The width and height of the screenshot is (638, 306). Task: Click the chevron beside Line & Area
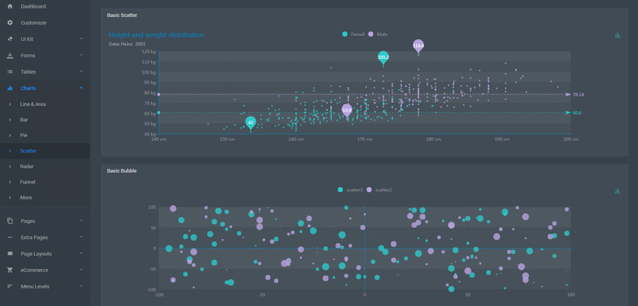pos(10,105)
